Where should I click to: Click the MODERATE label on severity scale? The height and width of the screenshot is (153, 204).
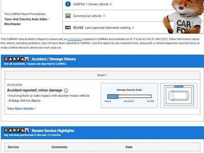(129, 101)
